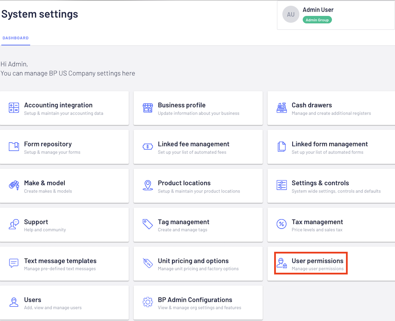
Task: Click the Accounting integration calculator icon
Action: tap(14, 108)
